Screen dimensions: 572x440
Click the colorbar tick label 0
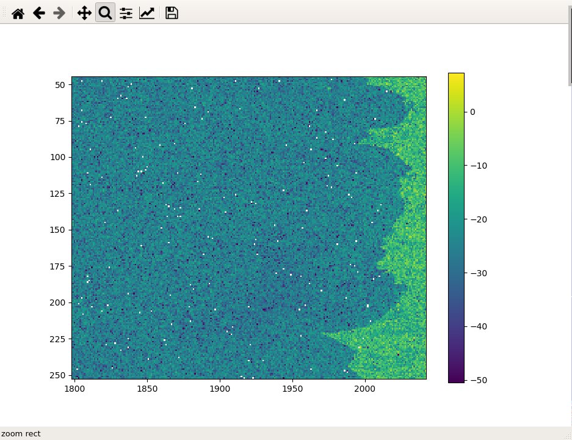(x=472, y=112)
